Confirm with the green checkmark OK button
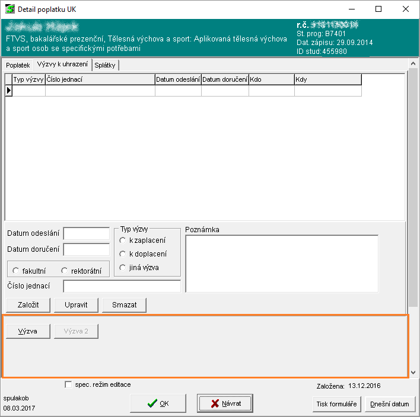The height and width of the screenshot is (417, 420). click(158, 403)
